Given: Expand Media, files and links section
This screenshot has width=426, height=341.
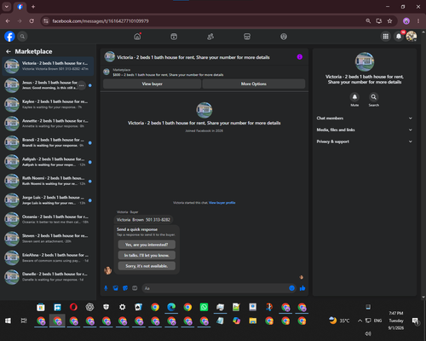Looking at the screenshot, I should 365,130.
